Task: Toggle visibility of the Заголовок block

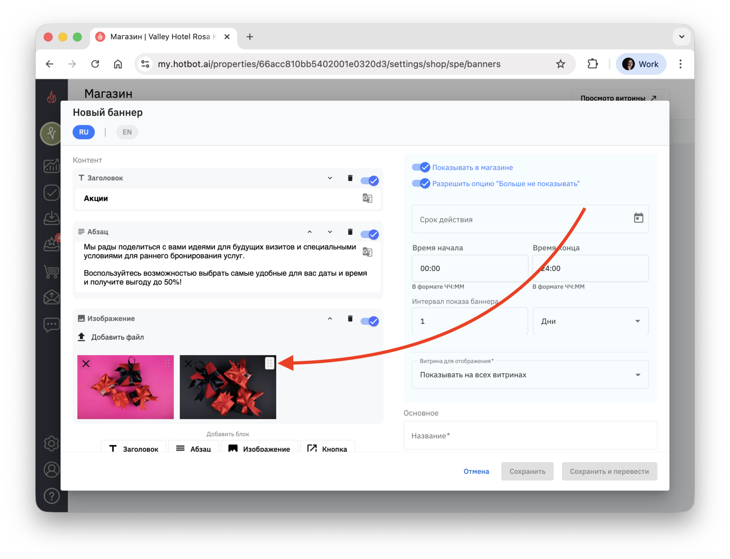Action: click(x=370, y=181)
